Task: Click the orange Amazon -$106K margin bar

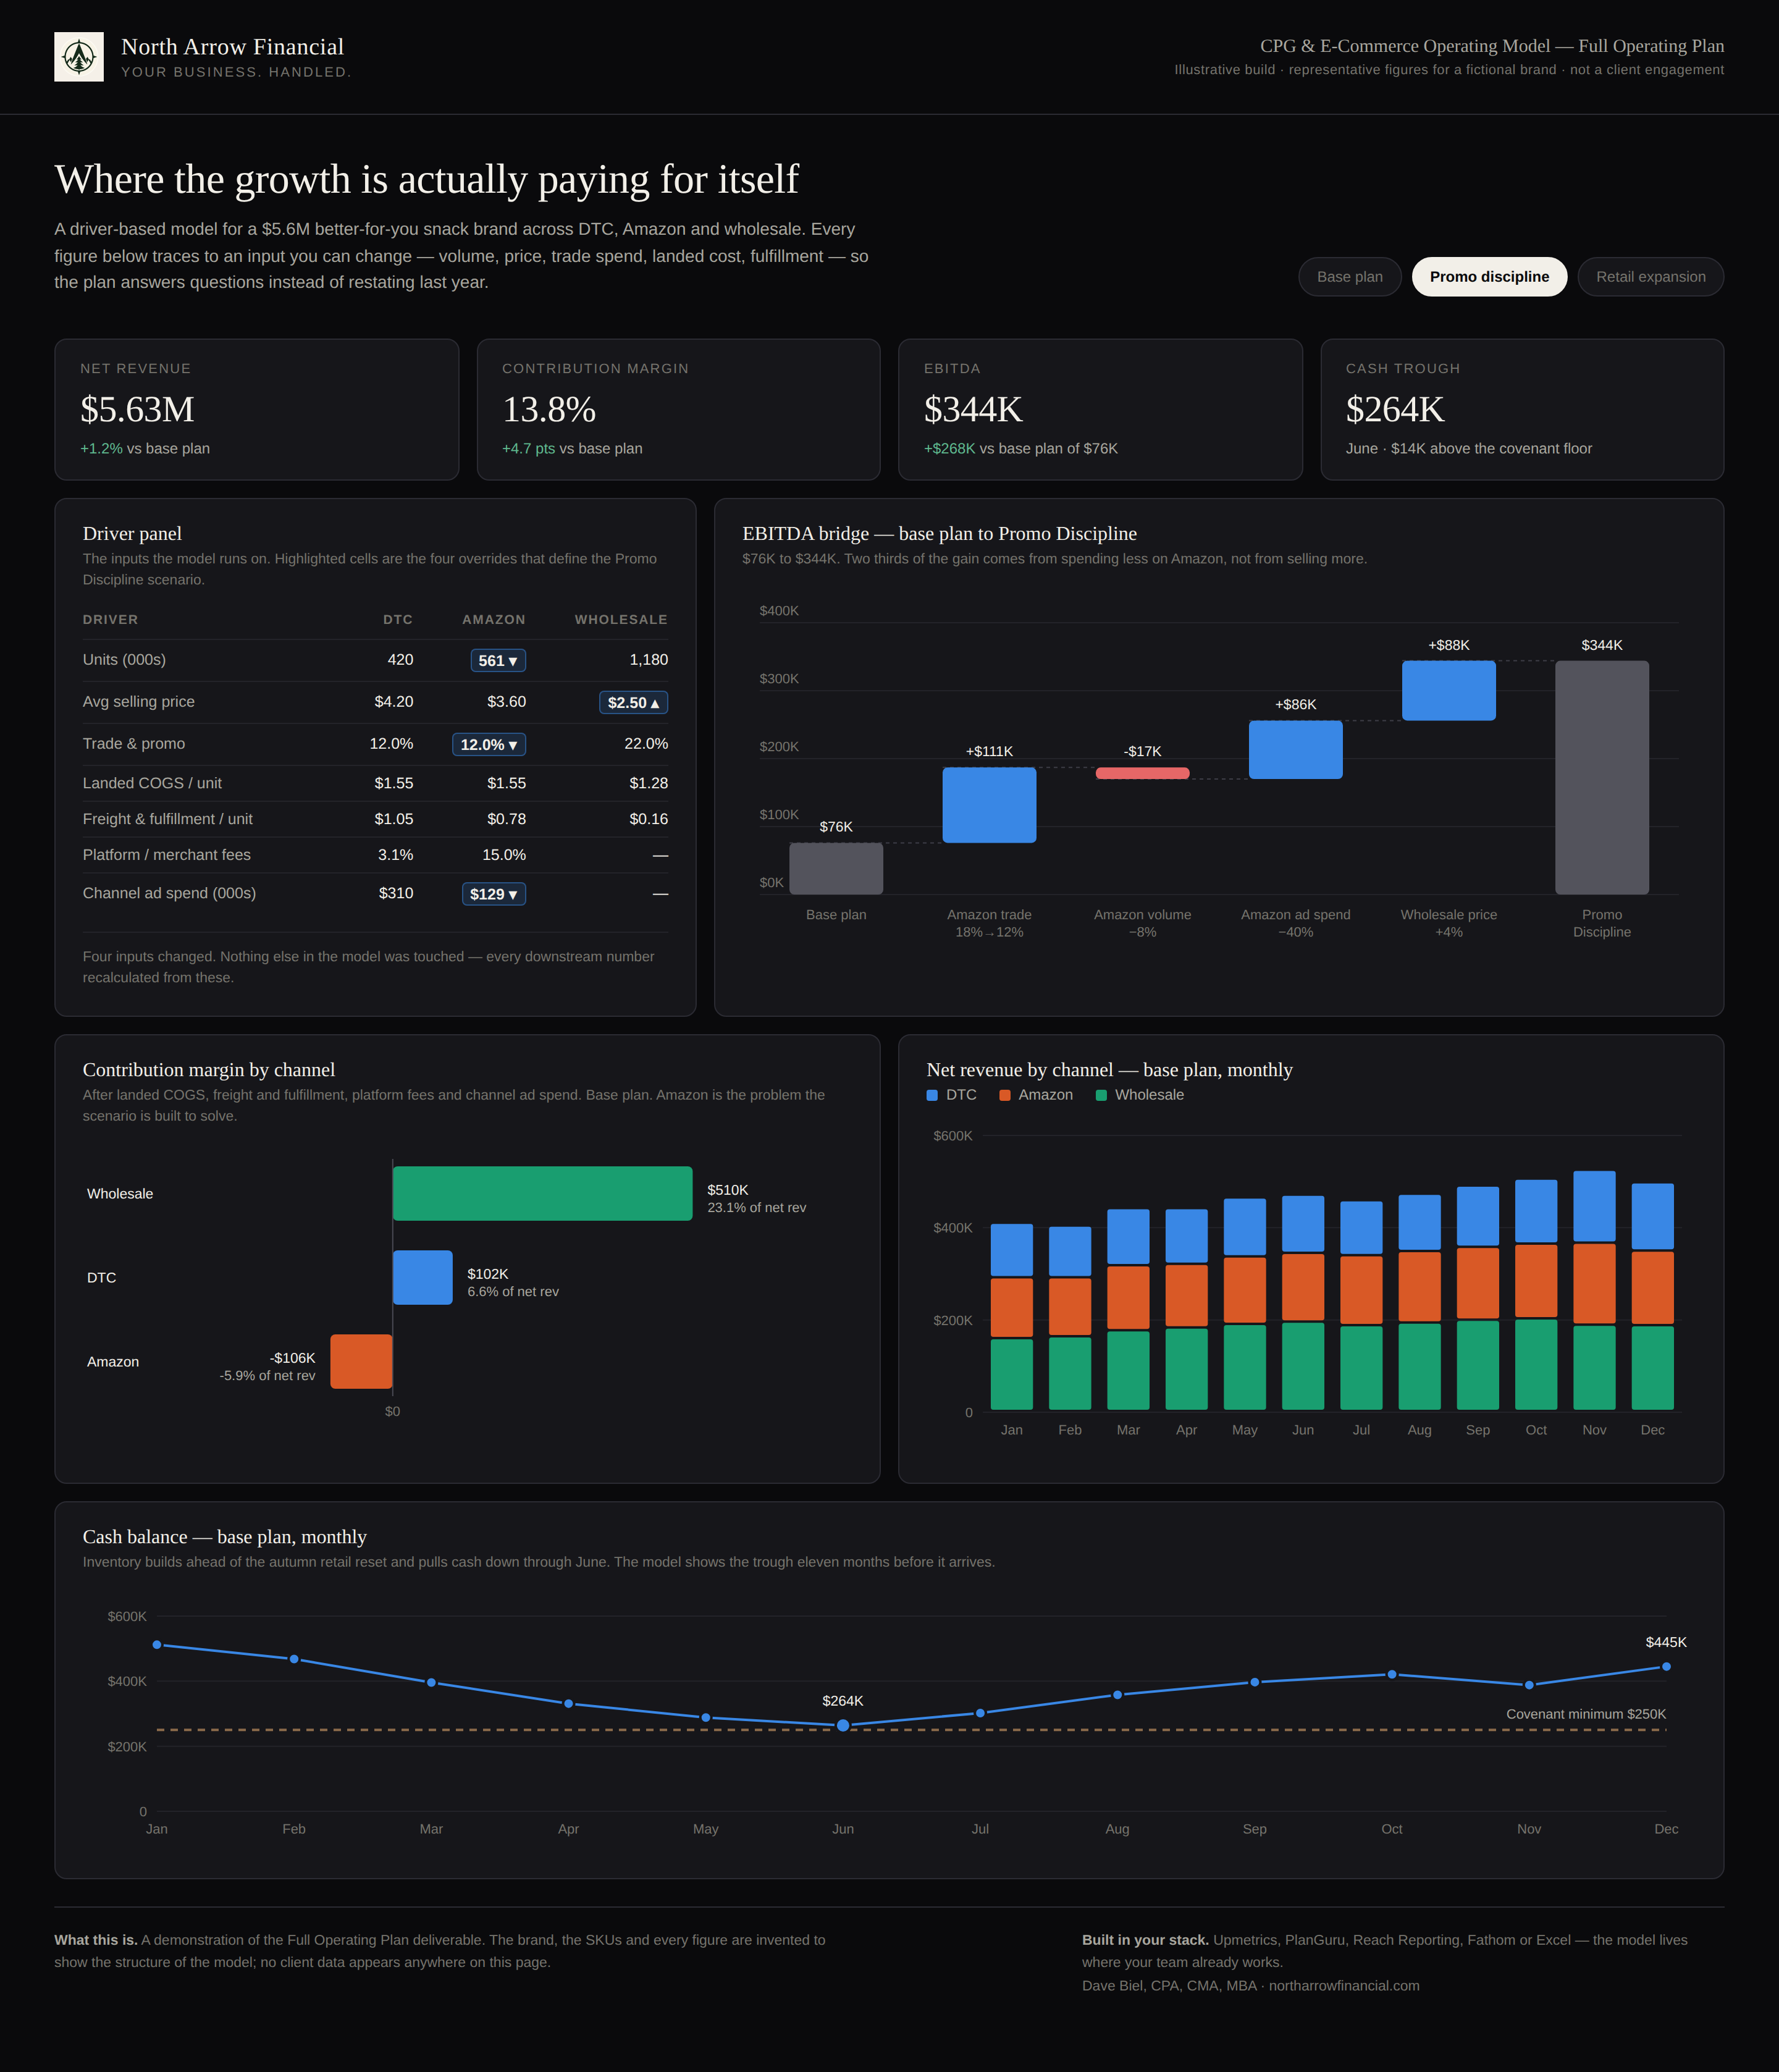Action: pos(361,1362)
